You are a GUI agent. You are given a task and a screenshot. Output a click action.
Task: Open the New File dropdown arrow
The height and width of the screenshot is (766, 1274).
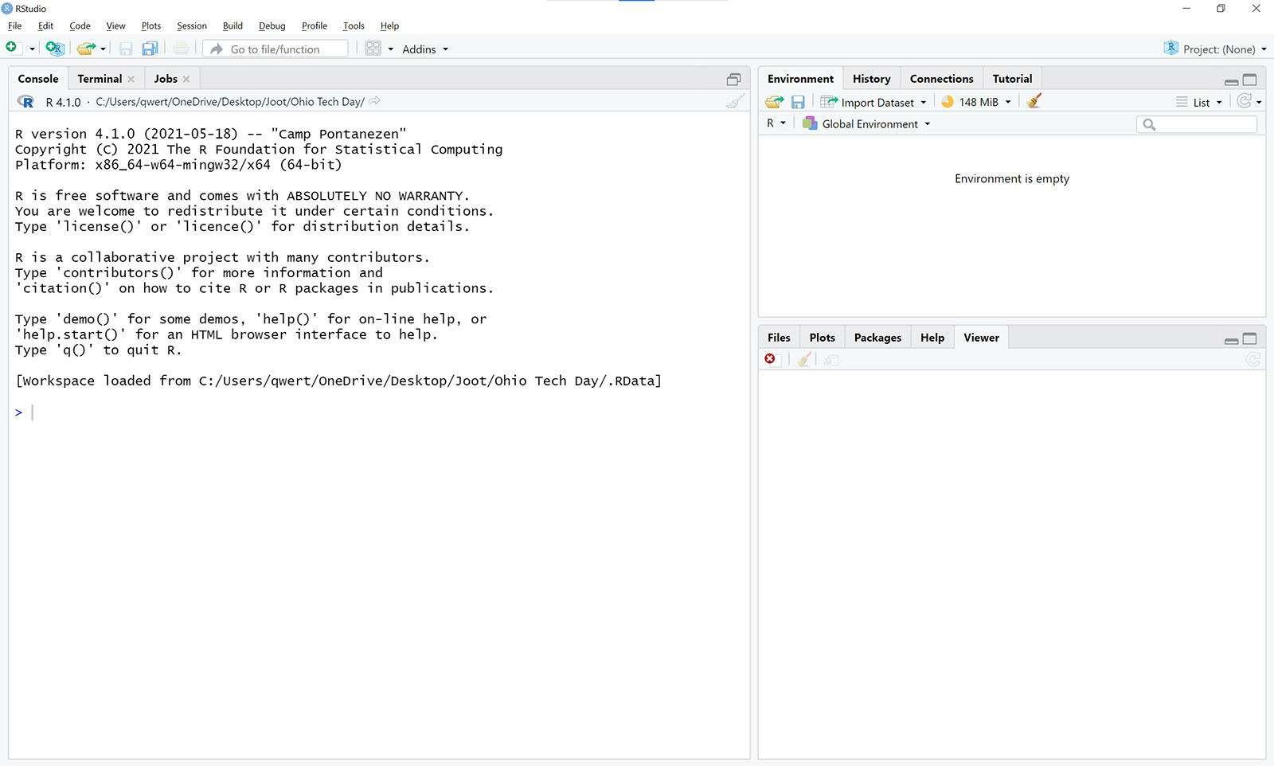(32, 49)
